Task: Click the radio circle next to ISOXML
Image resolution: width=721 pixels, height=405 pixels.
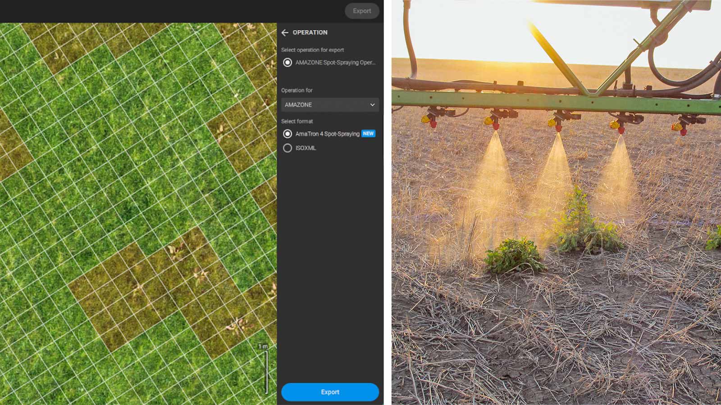Action: pyautogui.click(x=287, y=148)
